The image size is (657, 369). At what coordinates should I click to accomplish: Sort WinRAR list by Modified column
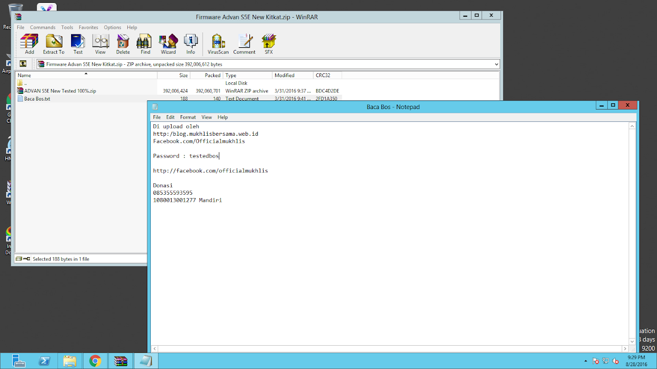tap(293, 75)
